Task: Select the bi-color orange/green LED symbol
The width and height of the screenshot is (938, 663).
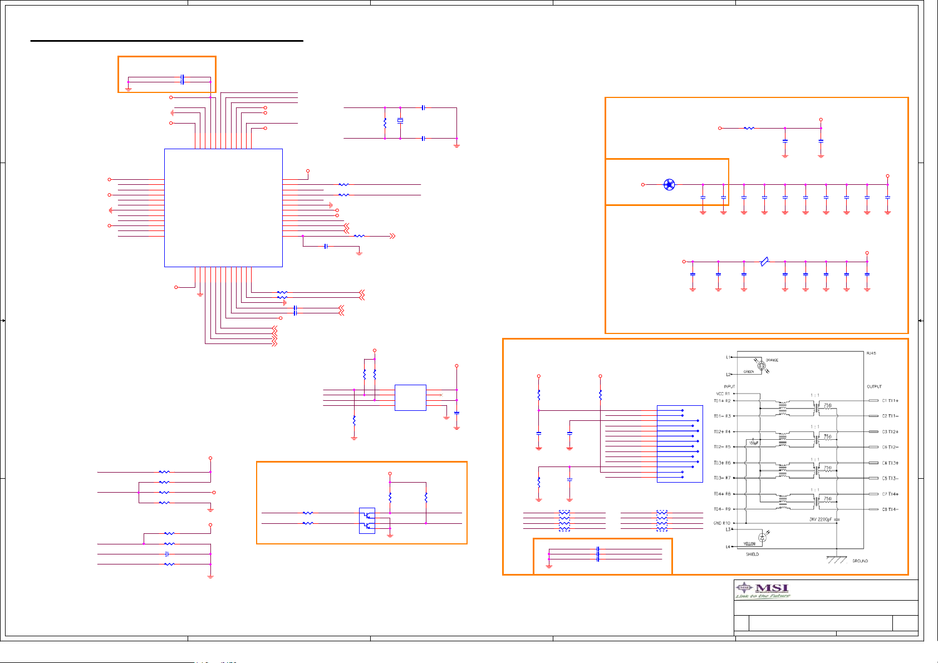Action: point(762,366)
